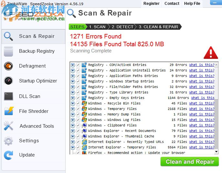The height and width of the screenshot is (173, 222).
Task: Open the Contact menu item
Action: [x=172, y=4]
